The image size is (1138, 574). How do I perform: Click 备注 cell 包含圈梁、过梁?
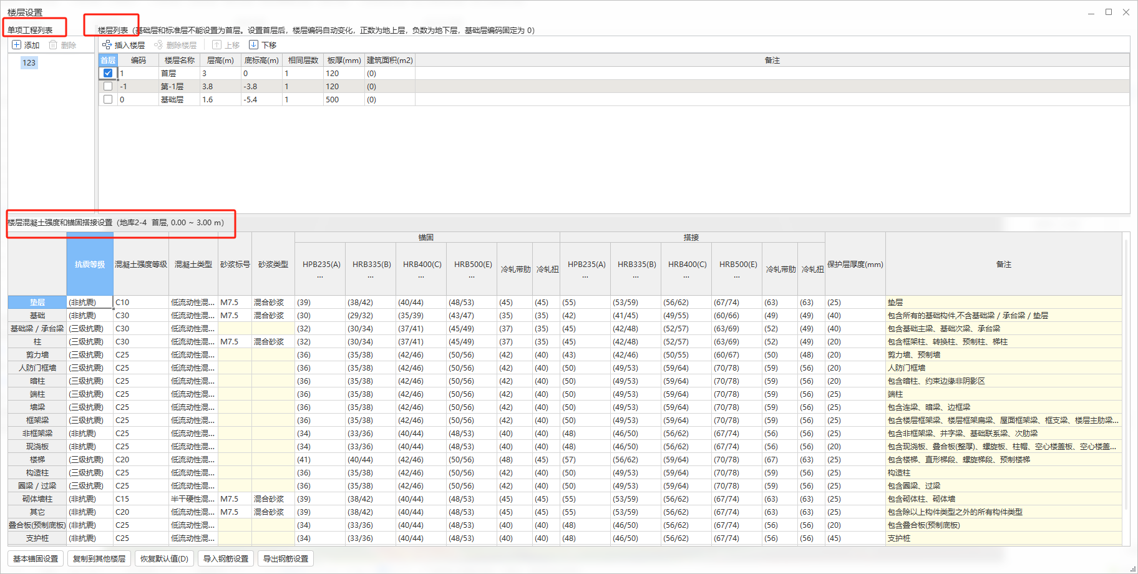coord(1004,485)
